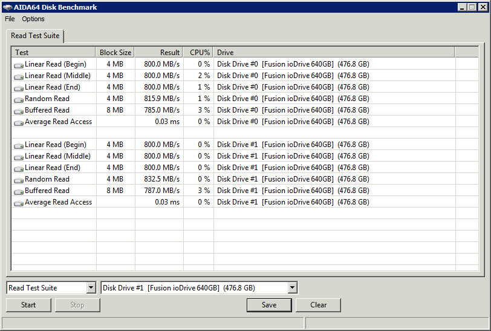Click disk icon of Drive #1 Linear Read (End)
This screenshot has width=491, height=331.
tap(19, 169)
